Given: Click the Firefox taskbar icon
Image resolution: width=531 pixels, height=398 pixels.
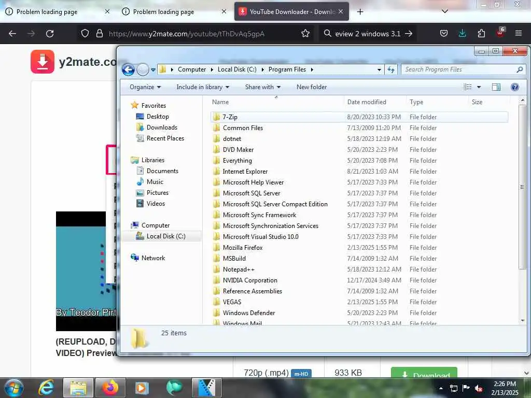Looking at the screenshot, I should pos(111,388).
